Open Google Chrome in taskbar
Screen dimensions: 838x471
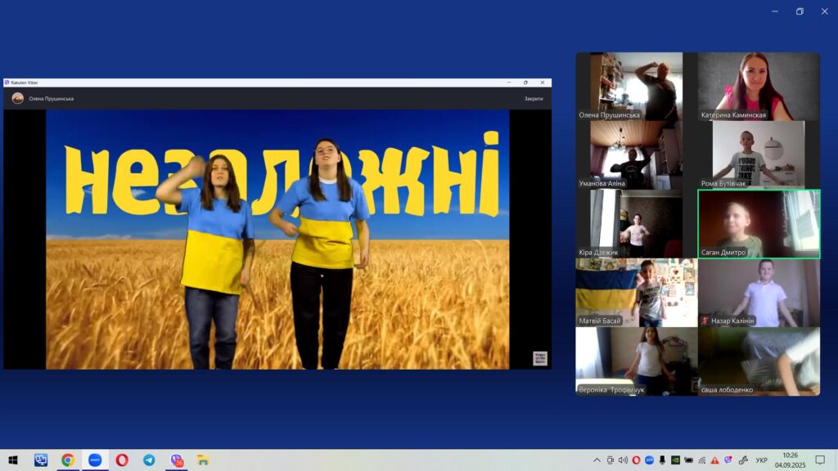(67, 460)
